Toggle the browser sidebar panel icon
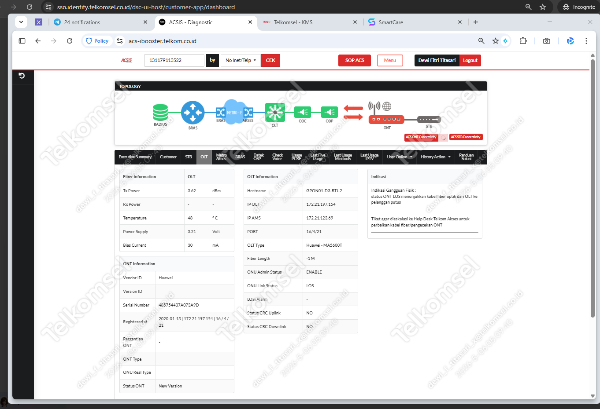 coord(22,41)
